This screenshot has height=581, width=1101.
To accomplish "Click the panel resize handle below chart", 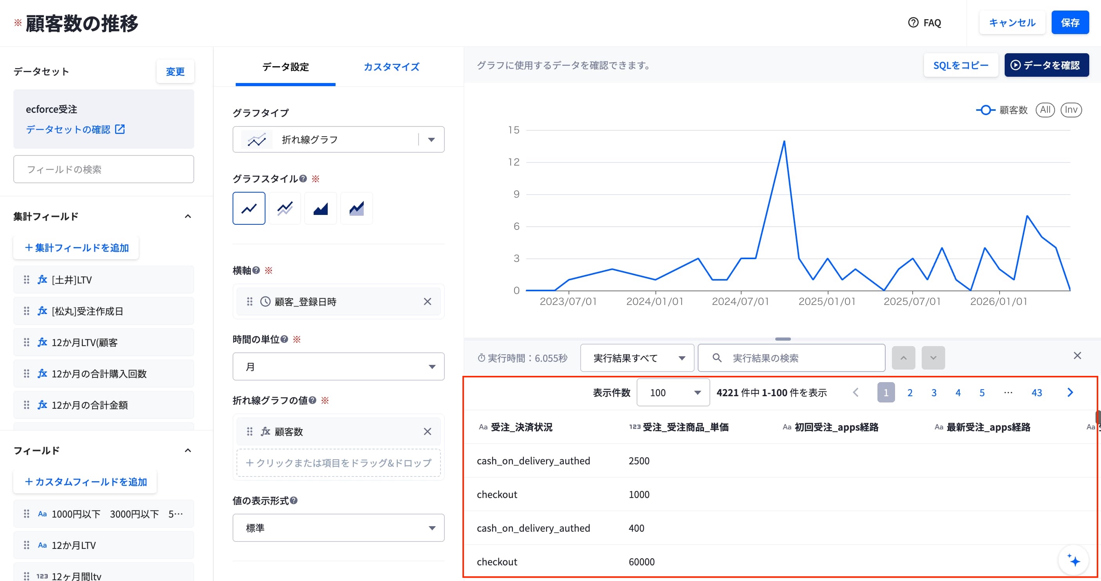I will point(783,339).
